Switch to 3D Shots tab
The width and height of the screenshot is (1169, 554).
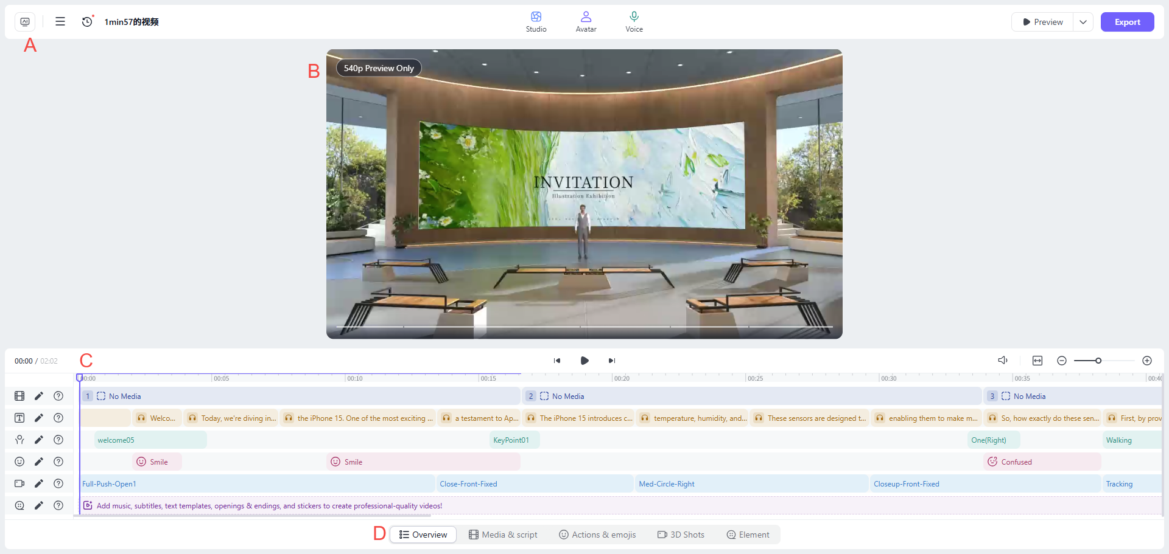point(681,535)
